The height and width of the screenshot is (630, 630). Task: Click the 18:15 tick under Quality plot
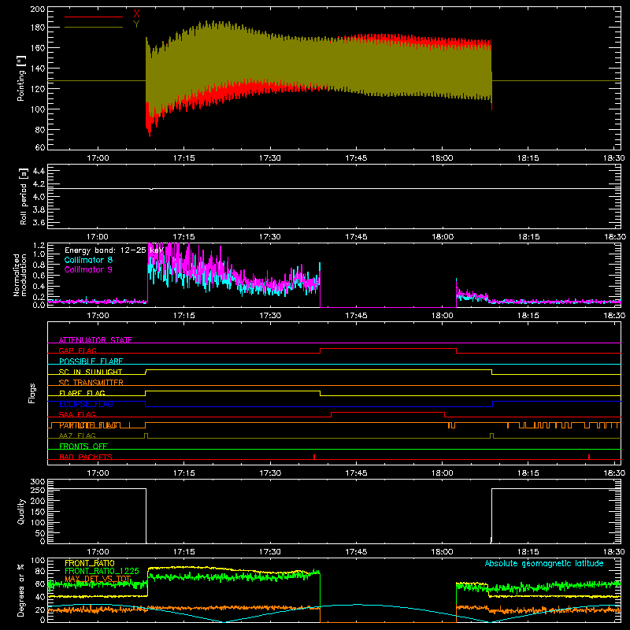tap(528, 552)
